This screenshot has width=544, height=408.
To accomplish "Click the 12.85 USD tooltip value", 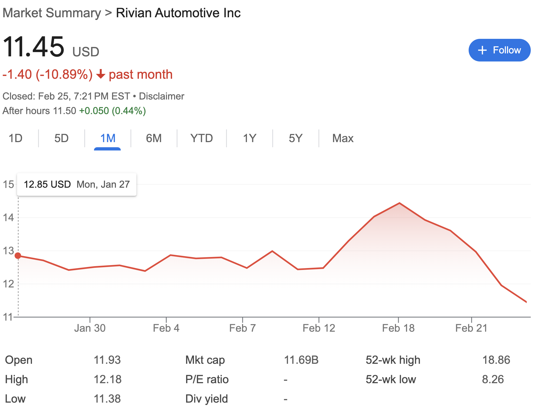I will coord(47,184).
